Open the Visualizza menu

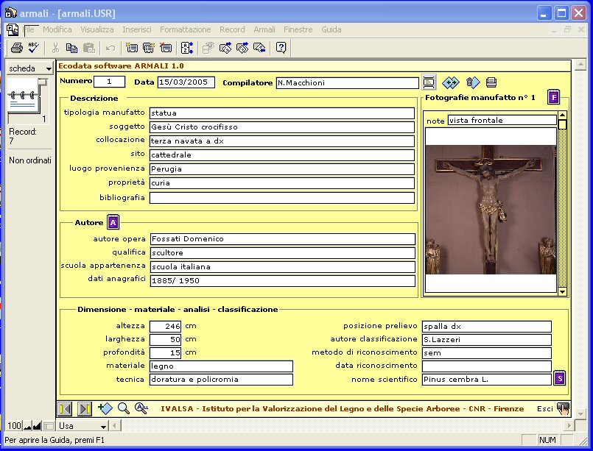point(97,29)
